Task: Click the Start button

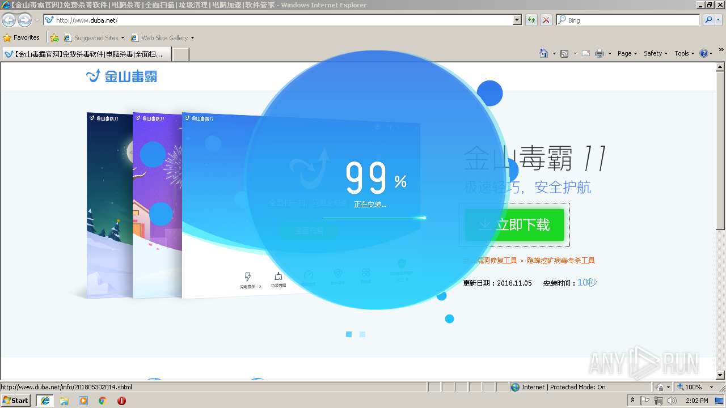Action: click(16, 401)
